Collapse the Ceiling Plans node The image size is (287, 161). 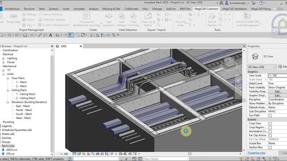[x=8, y=90]
